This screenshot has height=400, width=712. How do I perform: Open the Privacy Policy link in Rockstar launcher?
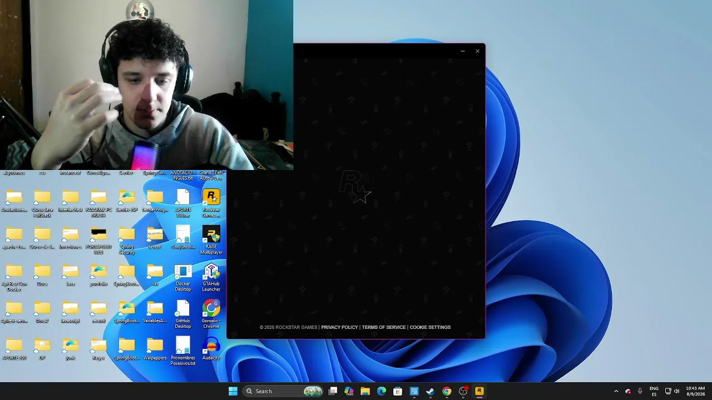339,327
